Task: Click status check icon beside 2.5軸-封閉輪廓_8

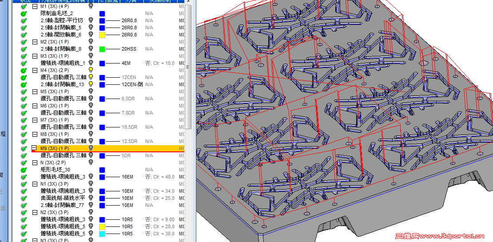Action: (24, 49)
